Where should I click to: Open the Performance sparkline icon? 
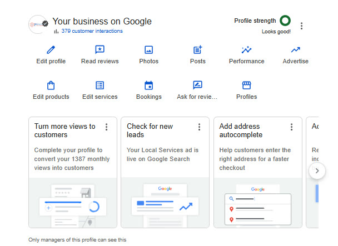point(246,50)
